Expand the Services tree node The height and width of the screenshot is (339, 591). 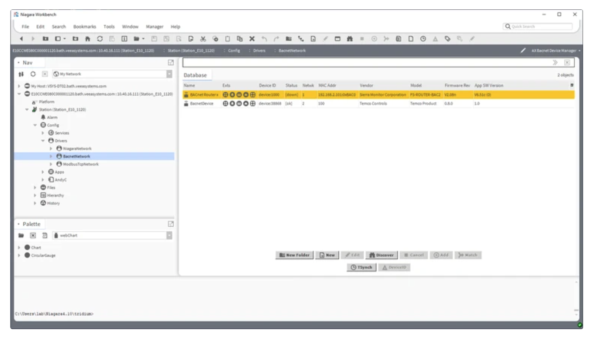pyautogui.click(x=43, y=133)
